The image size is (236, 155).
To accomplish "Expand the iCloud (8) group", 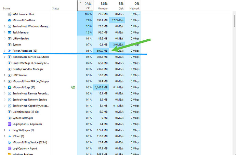I will [x=4, y=136].
